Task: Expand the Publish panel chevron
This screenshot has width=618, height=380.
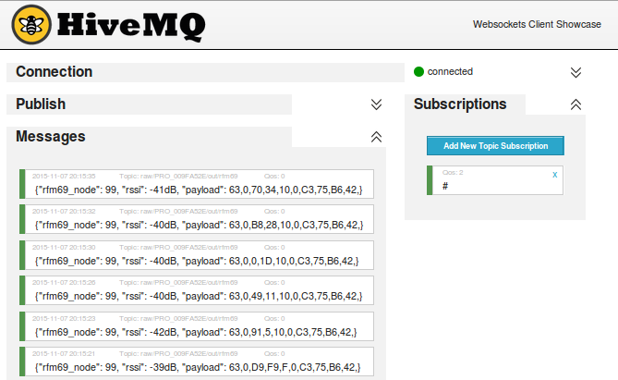Action: tap(376, 104)
